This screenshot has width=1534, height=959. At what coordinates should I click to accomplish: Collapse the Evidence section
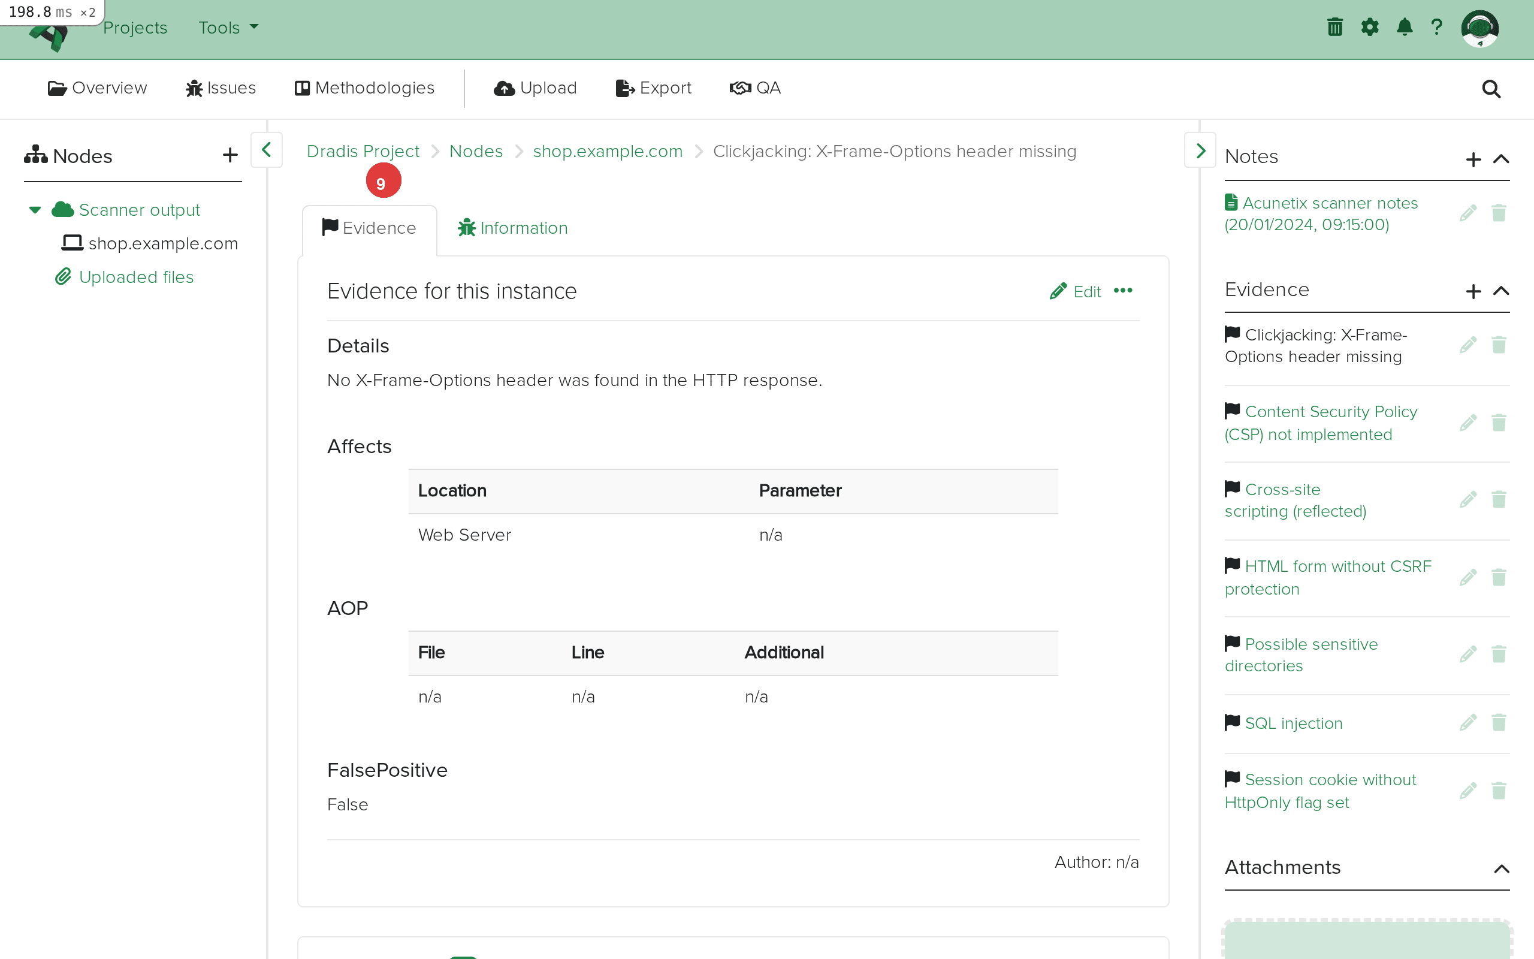(x=1500, y=291)
